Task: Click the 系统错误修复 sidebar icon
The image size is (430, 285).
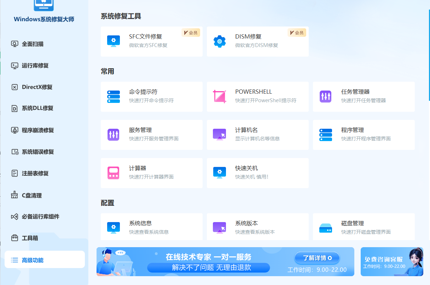Action: [14, 152]
